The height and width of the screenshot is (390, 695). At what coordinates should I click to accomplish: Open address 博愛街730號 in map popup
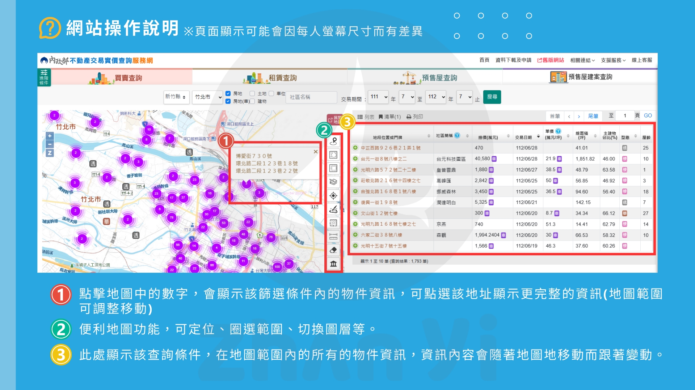[254, 156]
